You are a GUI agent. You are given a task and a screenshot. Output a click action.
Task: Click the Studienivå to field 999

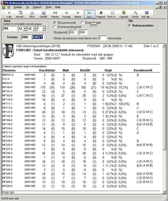83,32
